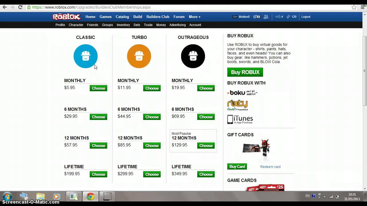This screenshot has height=206, width=367.
Task: Click the orange Turbo builder helmet icon
Action: pyautogui.click(x=139, y=56)
